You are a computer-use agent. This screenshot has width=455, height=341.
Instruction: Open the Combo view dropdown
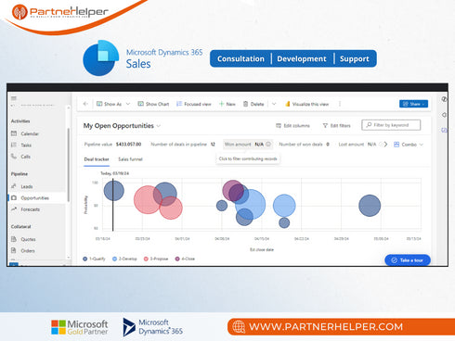coord(409,145)
